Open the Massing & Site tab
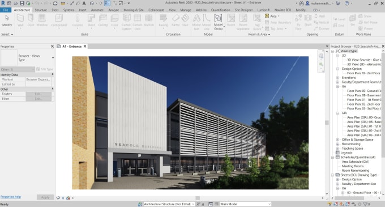Image resolution: width=385 pixels, height=207 pixels. click(x=134, y=10)
